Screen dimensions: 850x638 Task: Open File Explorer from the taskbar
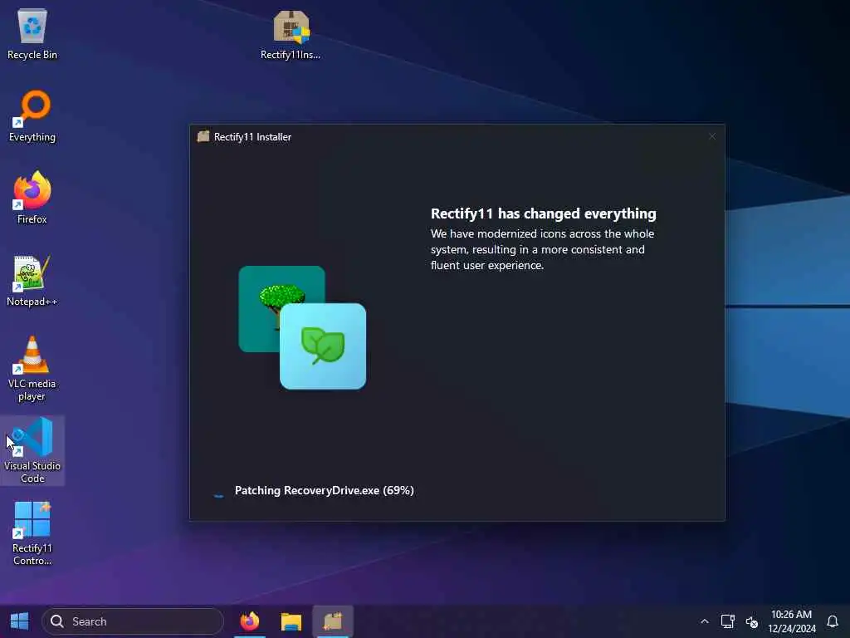point(291,621)
